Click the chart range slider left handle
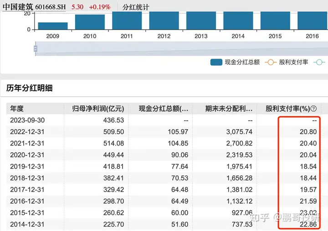 36,49
